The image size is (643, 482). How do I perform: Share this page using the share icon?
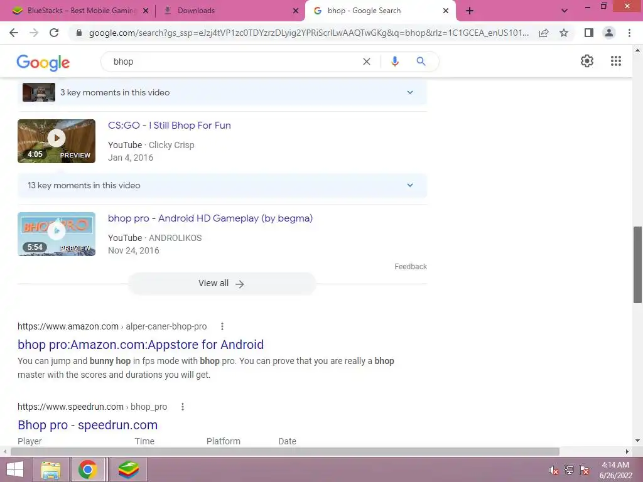pos(544,33)
